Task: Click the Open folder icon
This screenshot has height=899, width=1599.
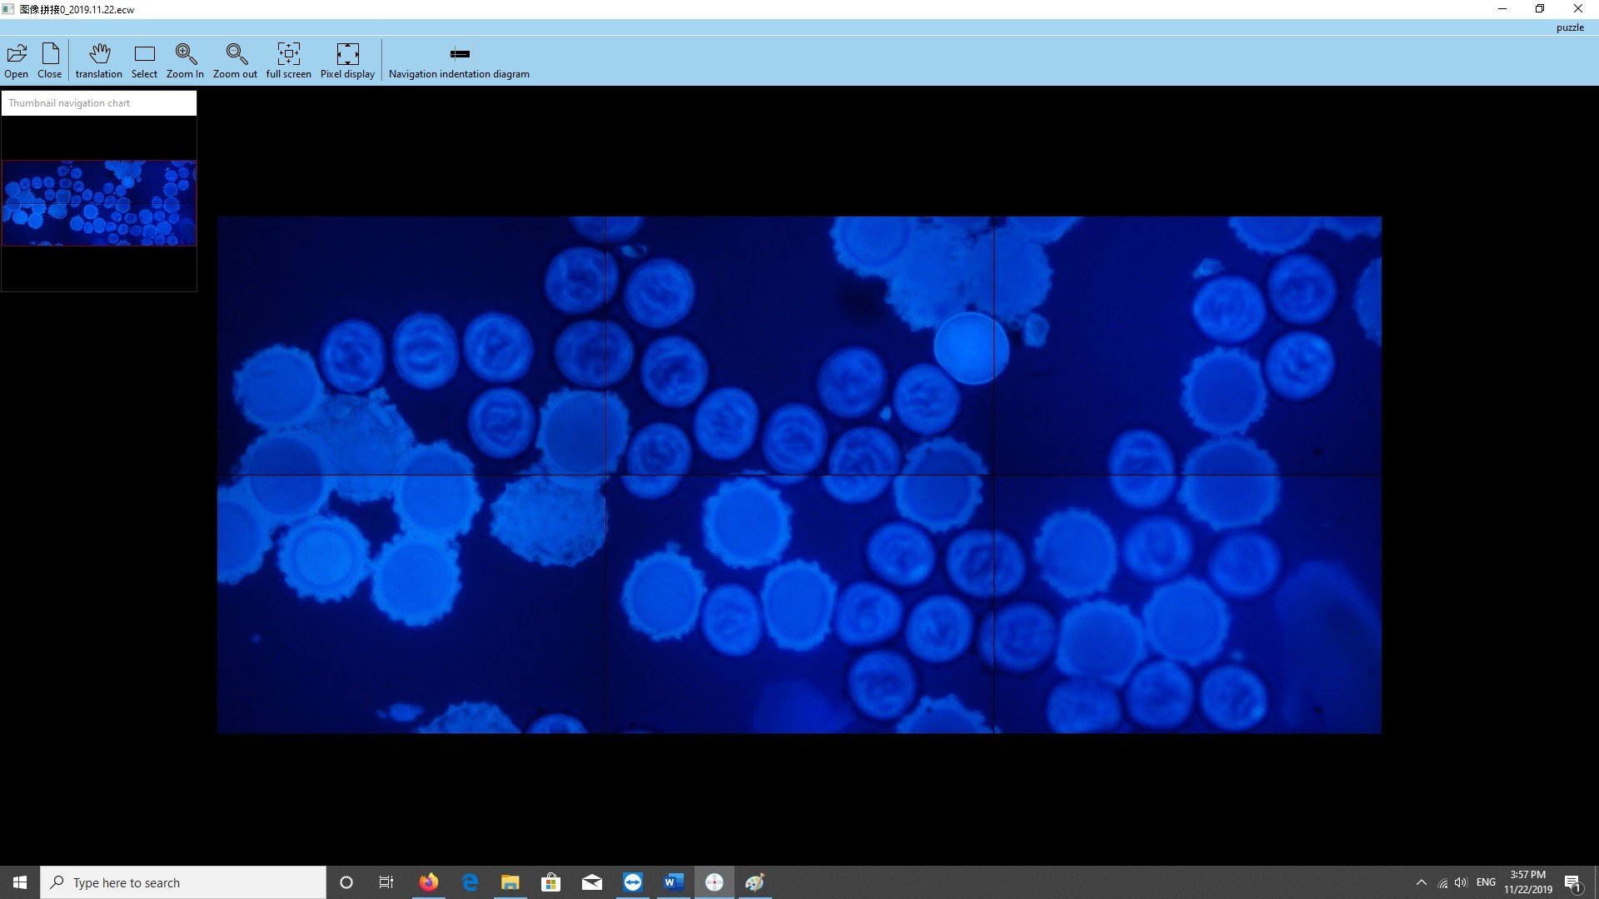Action: point(17,54)
